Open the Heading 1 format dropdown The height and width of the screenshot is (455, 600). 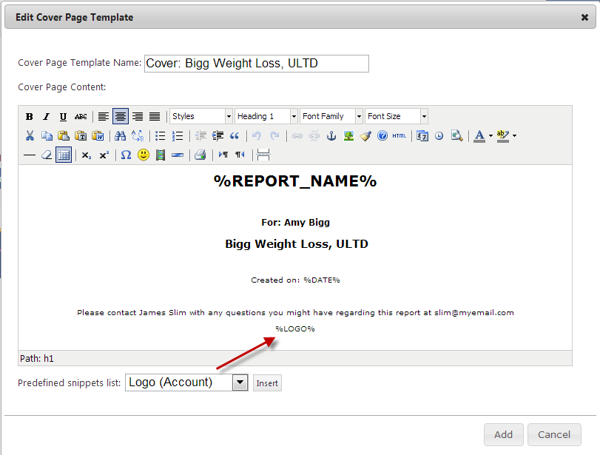294,117
